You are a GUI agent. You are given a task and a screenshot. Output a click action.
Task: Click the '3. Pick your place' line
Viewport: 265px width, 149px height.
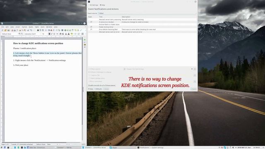pyautogui.click(x=21, y=65)
